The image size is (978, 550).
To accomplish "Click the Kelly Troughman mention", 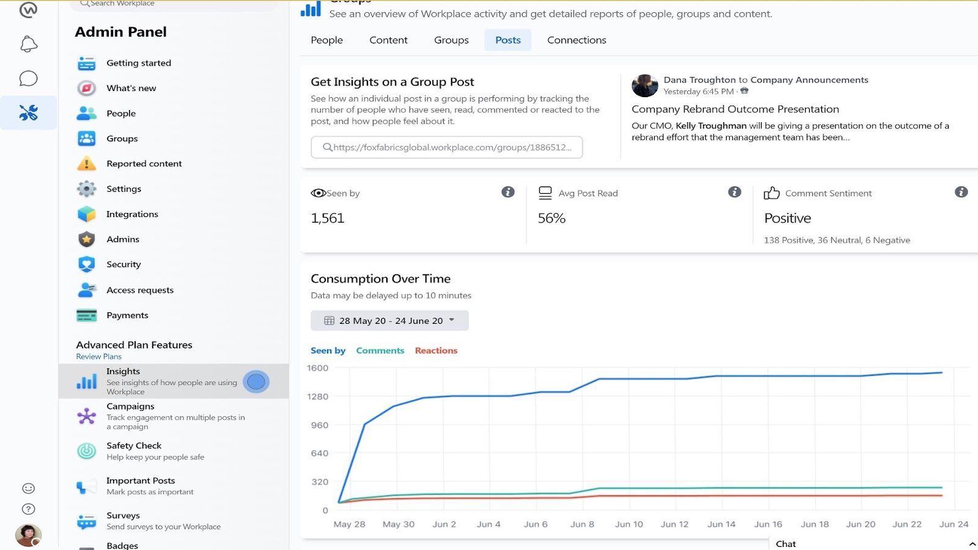I will pos(711,125).
